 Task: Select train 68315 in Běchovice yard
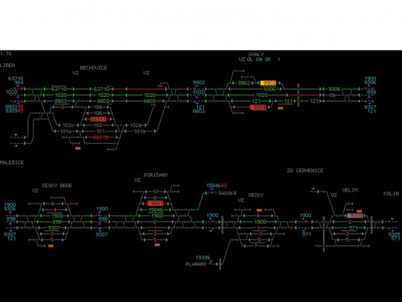[100, 137]
